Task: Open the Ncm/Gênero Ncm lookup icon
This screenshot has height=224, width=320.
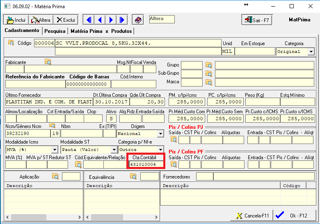Action: point(52,125)
